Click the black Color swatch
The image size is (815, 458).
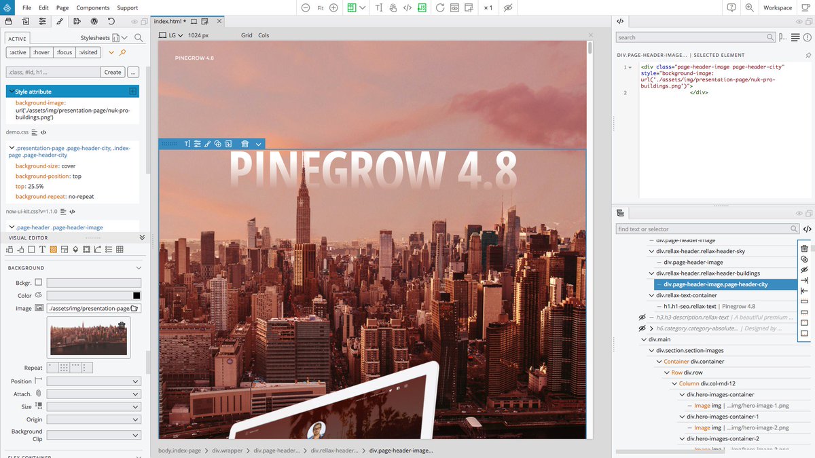[137, 295]
